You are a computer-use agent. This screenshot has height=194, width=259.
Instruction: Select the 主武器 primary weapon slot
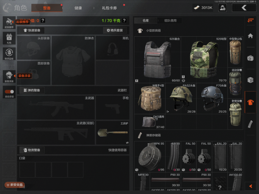(56, 107)
